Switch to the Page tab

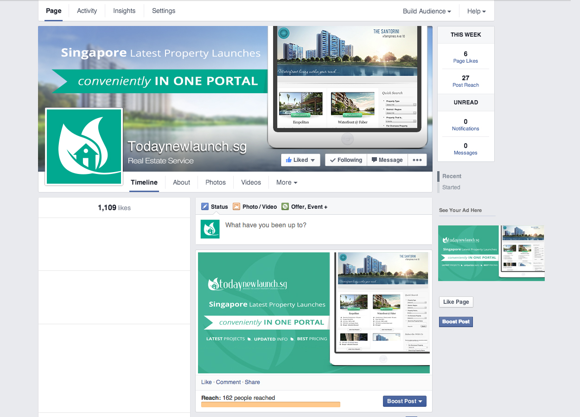[x=54, y=11]
